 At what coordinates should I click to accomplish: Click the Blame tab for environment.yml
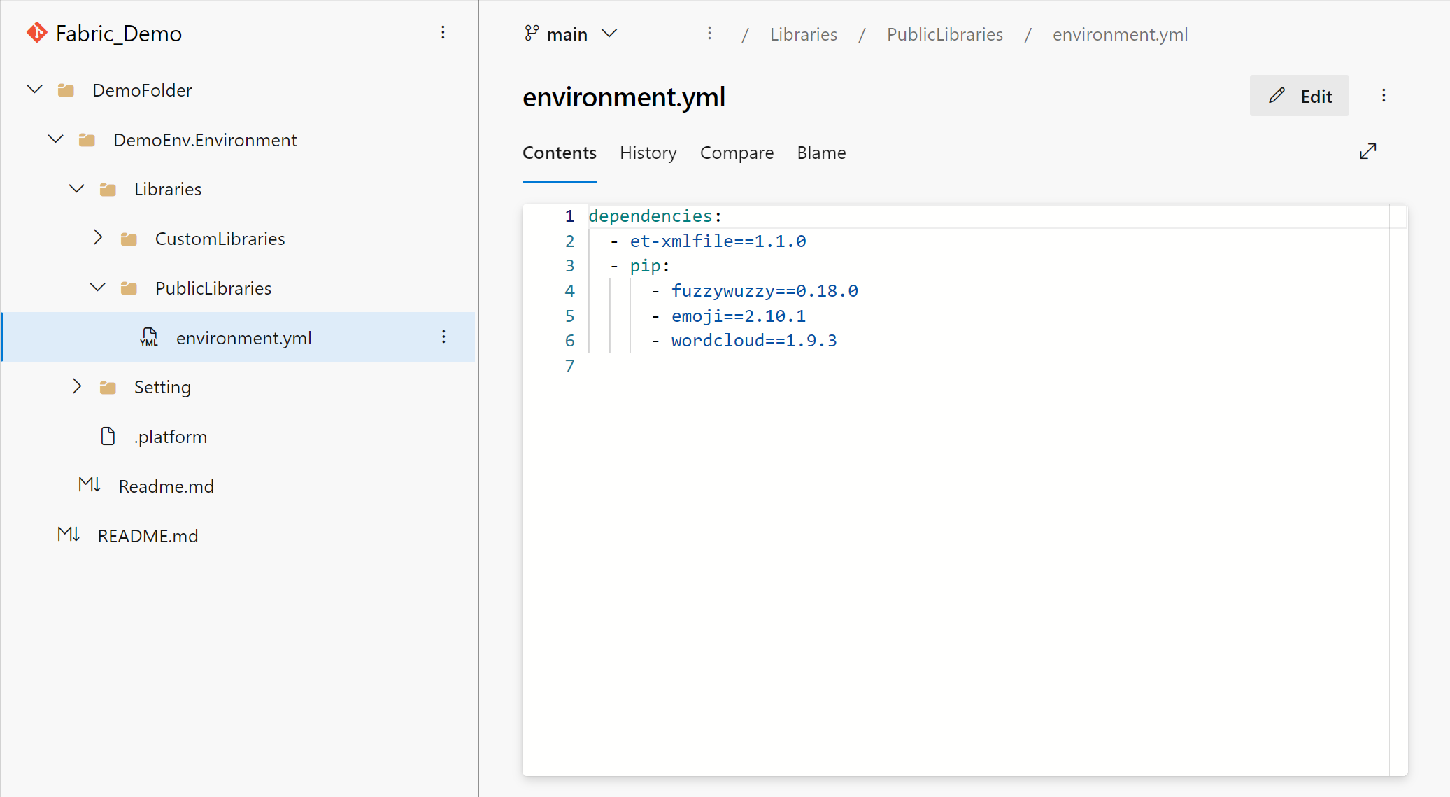click(x=820, y=153)
